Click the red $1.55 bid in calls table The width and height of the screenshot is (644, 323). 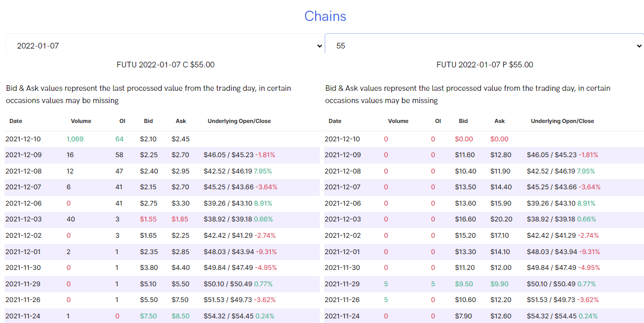point(148,219)
